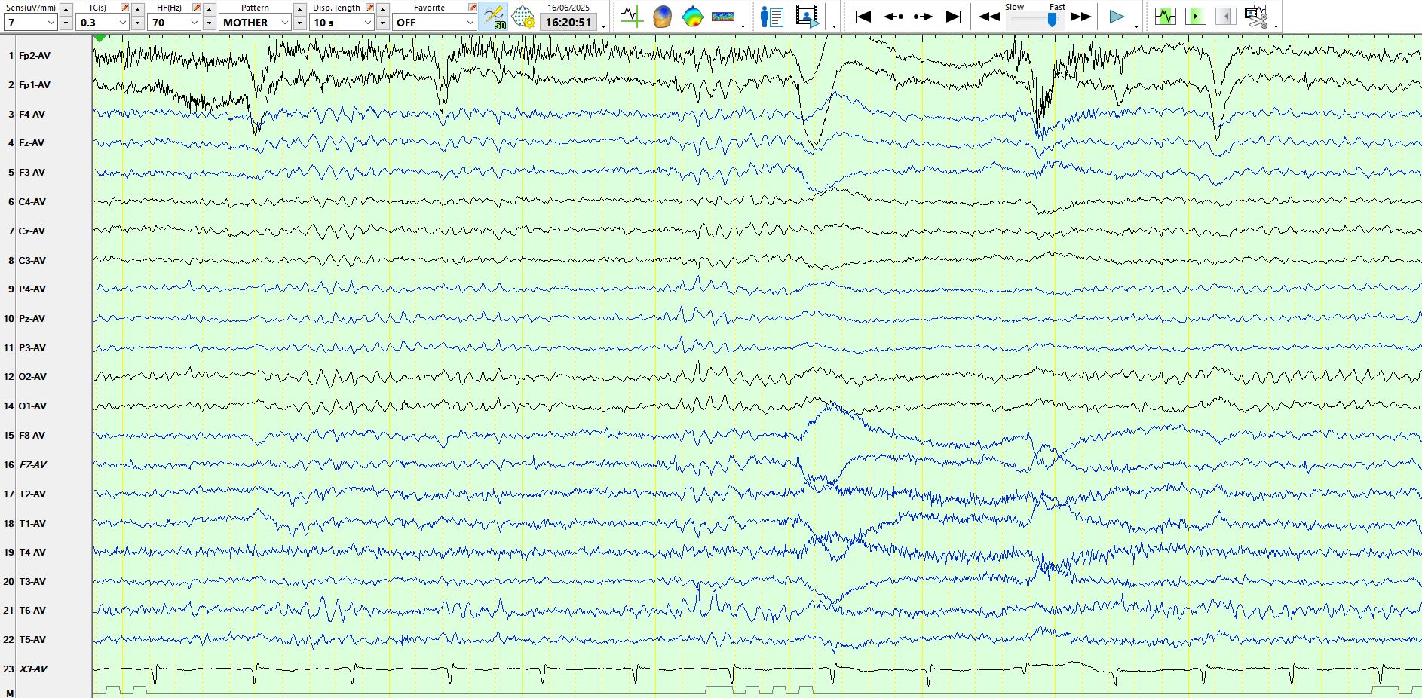
Task: Click the fast-forward double-arrow button
Action: (1080, 17)
